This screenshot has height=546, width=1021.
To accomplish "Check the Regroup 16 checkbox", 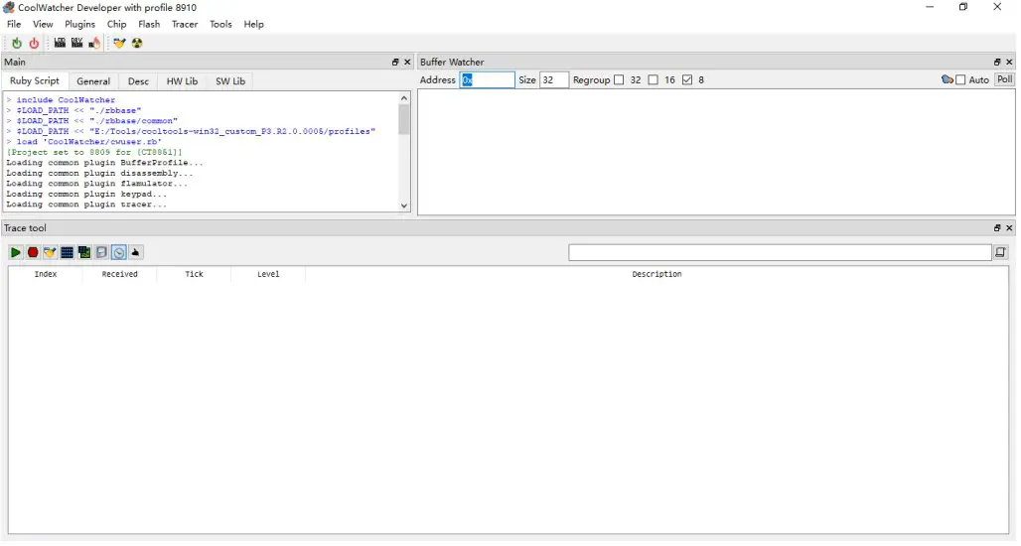I will 654,80.
